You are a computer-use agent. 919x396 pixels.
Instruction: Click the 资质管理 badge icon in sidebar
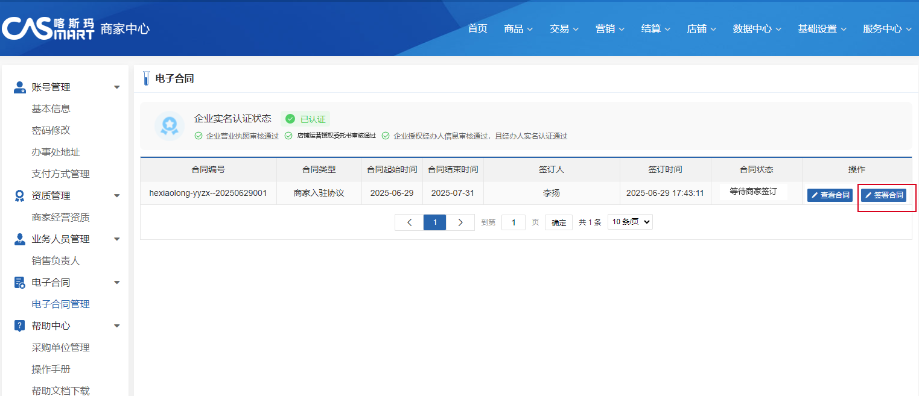tap(19, 196)
